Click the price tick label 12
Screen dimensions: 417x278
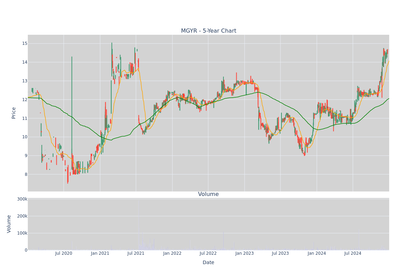click(x=25, y=100)
